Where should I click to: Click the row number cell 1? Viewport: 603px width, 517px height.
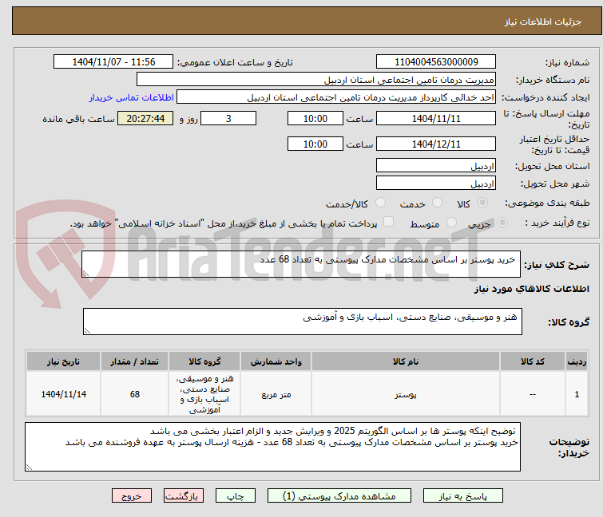coord(577,394)
